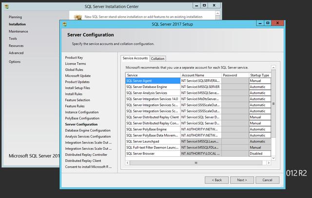The height and width of the screenshot is (198, 312).
Task: Open Startup Type dropdown for SQL Server Analysis Services
Action: pos(260,93)
